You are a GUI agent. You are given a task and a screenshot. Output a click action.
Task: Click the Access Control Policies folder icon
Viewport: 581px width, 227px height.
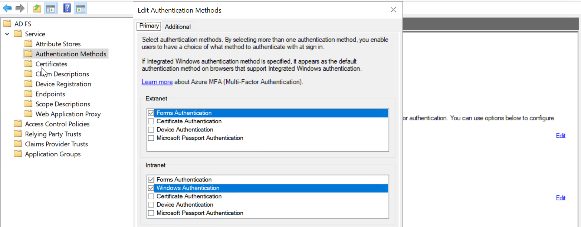pos(18,124)
